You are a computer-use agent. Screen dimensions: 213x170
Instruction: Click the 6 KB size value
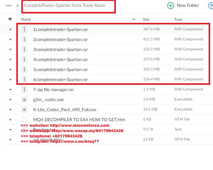pyautogui.click(x=147, y=119)
